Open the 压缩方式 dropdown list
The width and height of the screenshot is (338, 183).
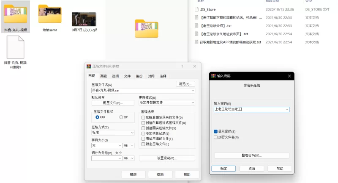(132, 133)
